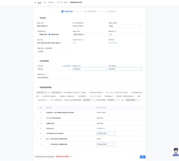This screenshot has width=179, height=161.
Task: Click the info icon beside 联系电话 label
Action: (x=115, y=31)
